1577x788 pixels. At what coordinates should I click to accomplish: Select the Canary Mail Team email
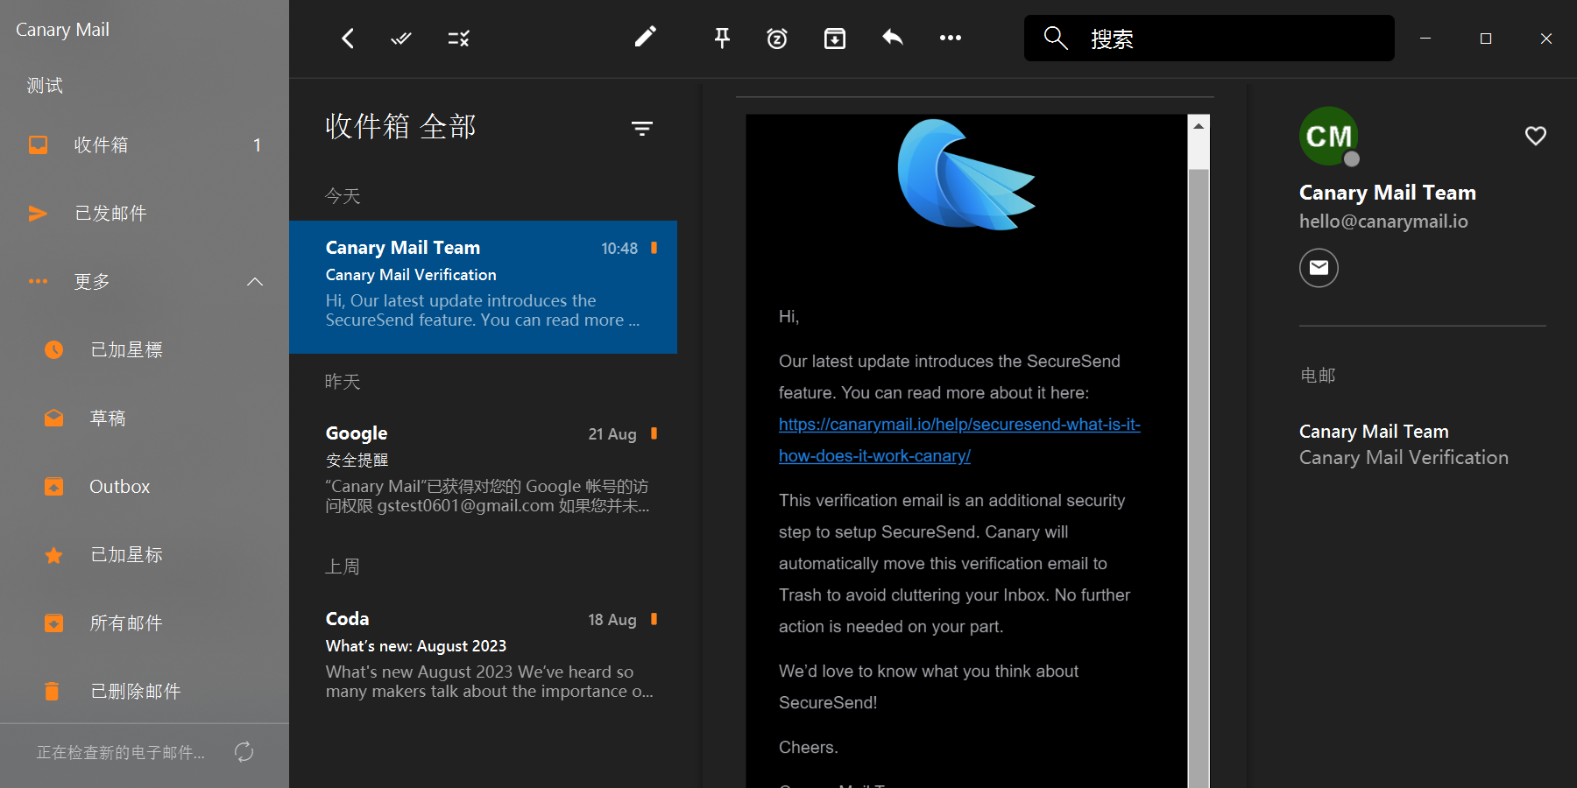[x=483, y=287]
